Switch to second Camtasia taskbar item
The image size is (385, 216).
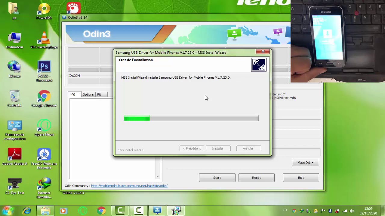point(139,211)
